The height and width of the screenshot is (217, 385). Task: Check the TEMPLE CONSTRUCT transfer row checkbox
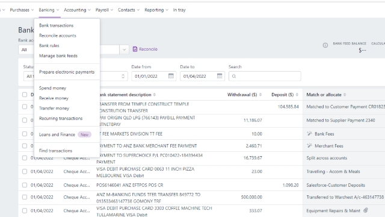point(25,107)
